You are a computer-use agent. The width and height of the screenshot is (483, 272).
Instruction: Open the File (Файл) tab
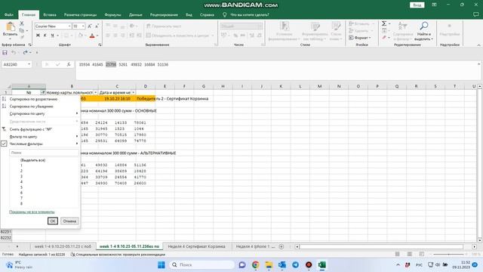(x=9, y=15)
